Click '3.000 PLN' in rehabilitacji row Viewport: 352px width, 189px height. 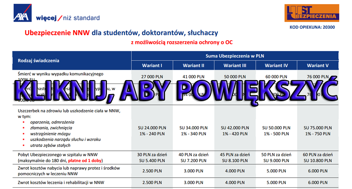[x=194, y=183]
